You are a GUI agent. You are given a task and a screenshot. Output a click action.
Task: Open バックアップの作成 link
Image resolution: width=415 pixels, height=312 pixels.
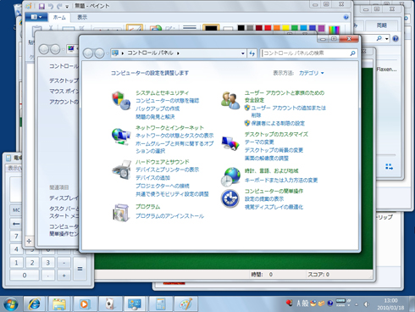(158, 109)
